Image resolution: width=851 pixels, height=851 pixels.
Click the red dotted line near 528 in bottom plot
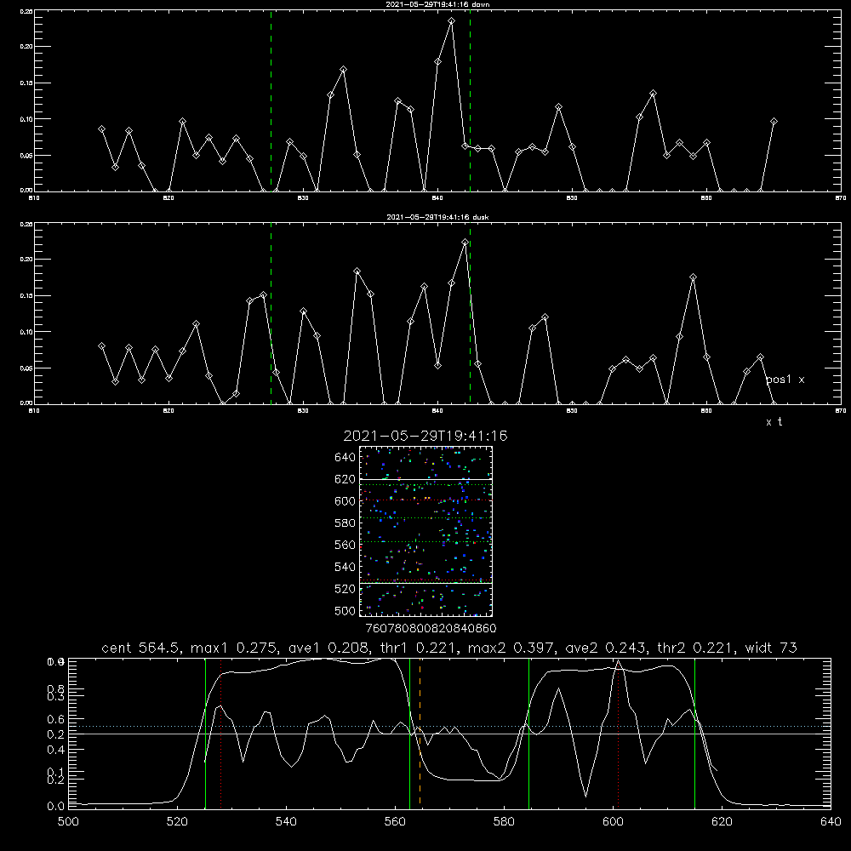(x=221, y=734)
